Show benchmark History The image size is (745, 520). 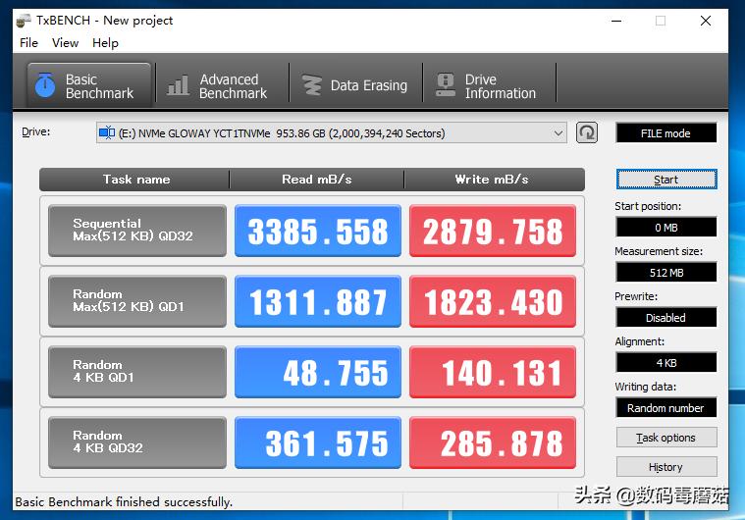[x=665, y=467]
